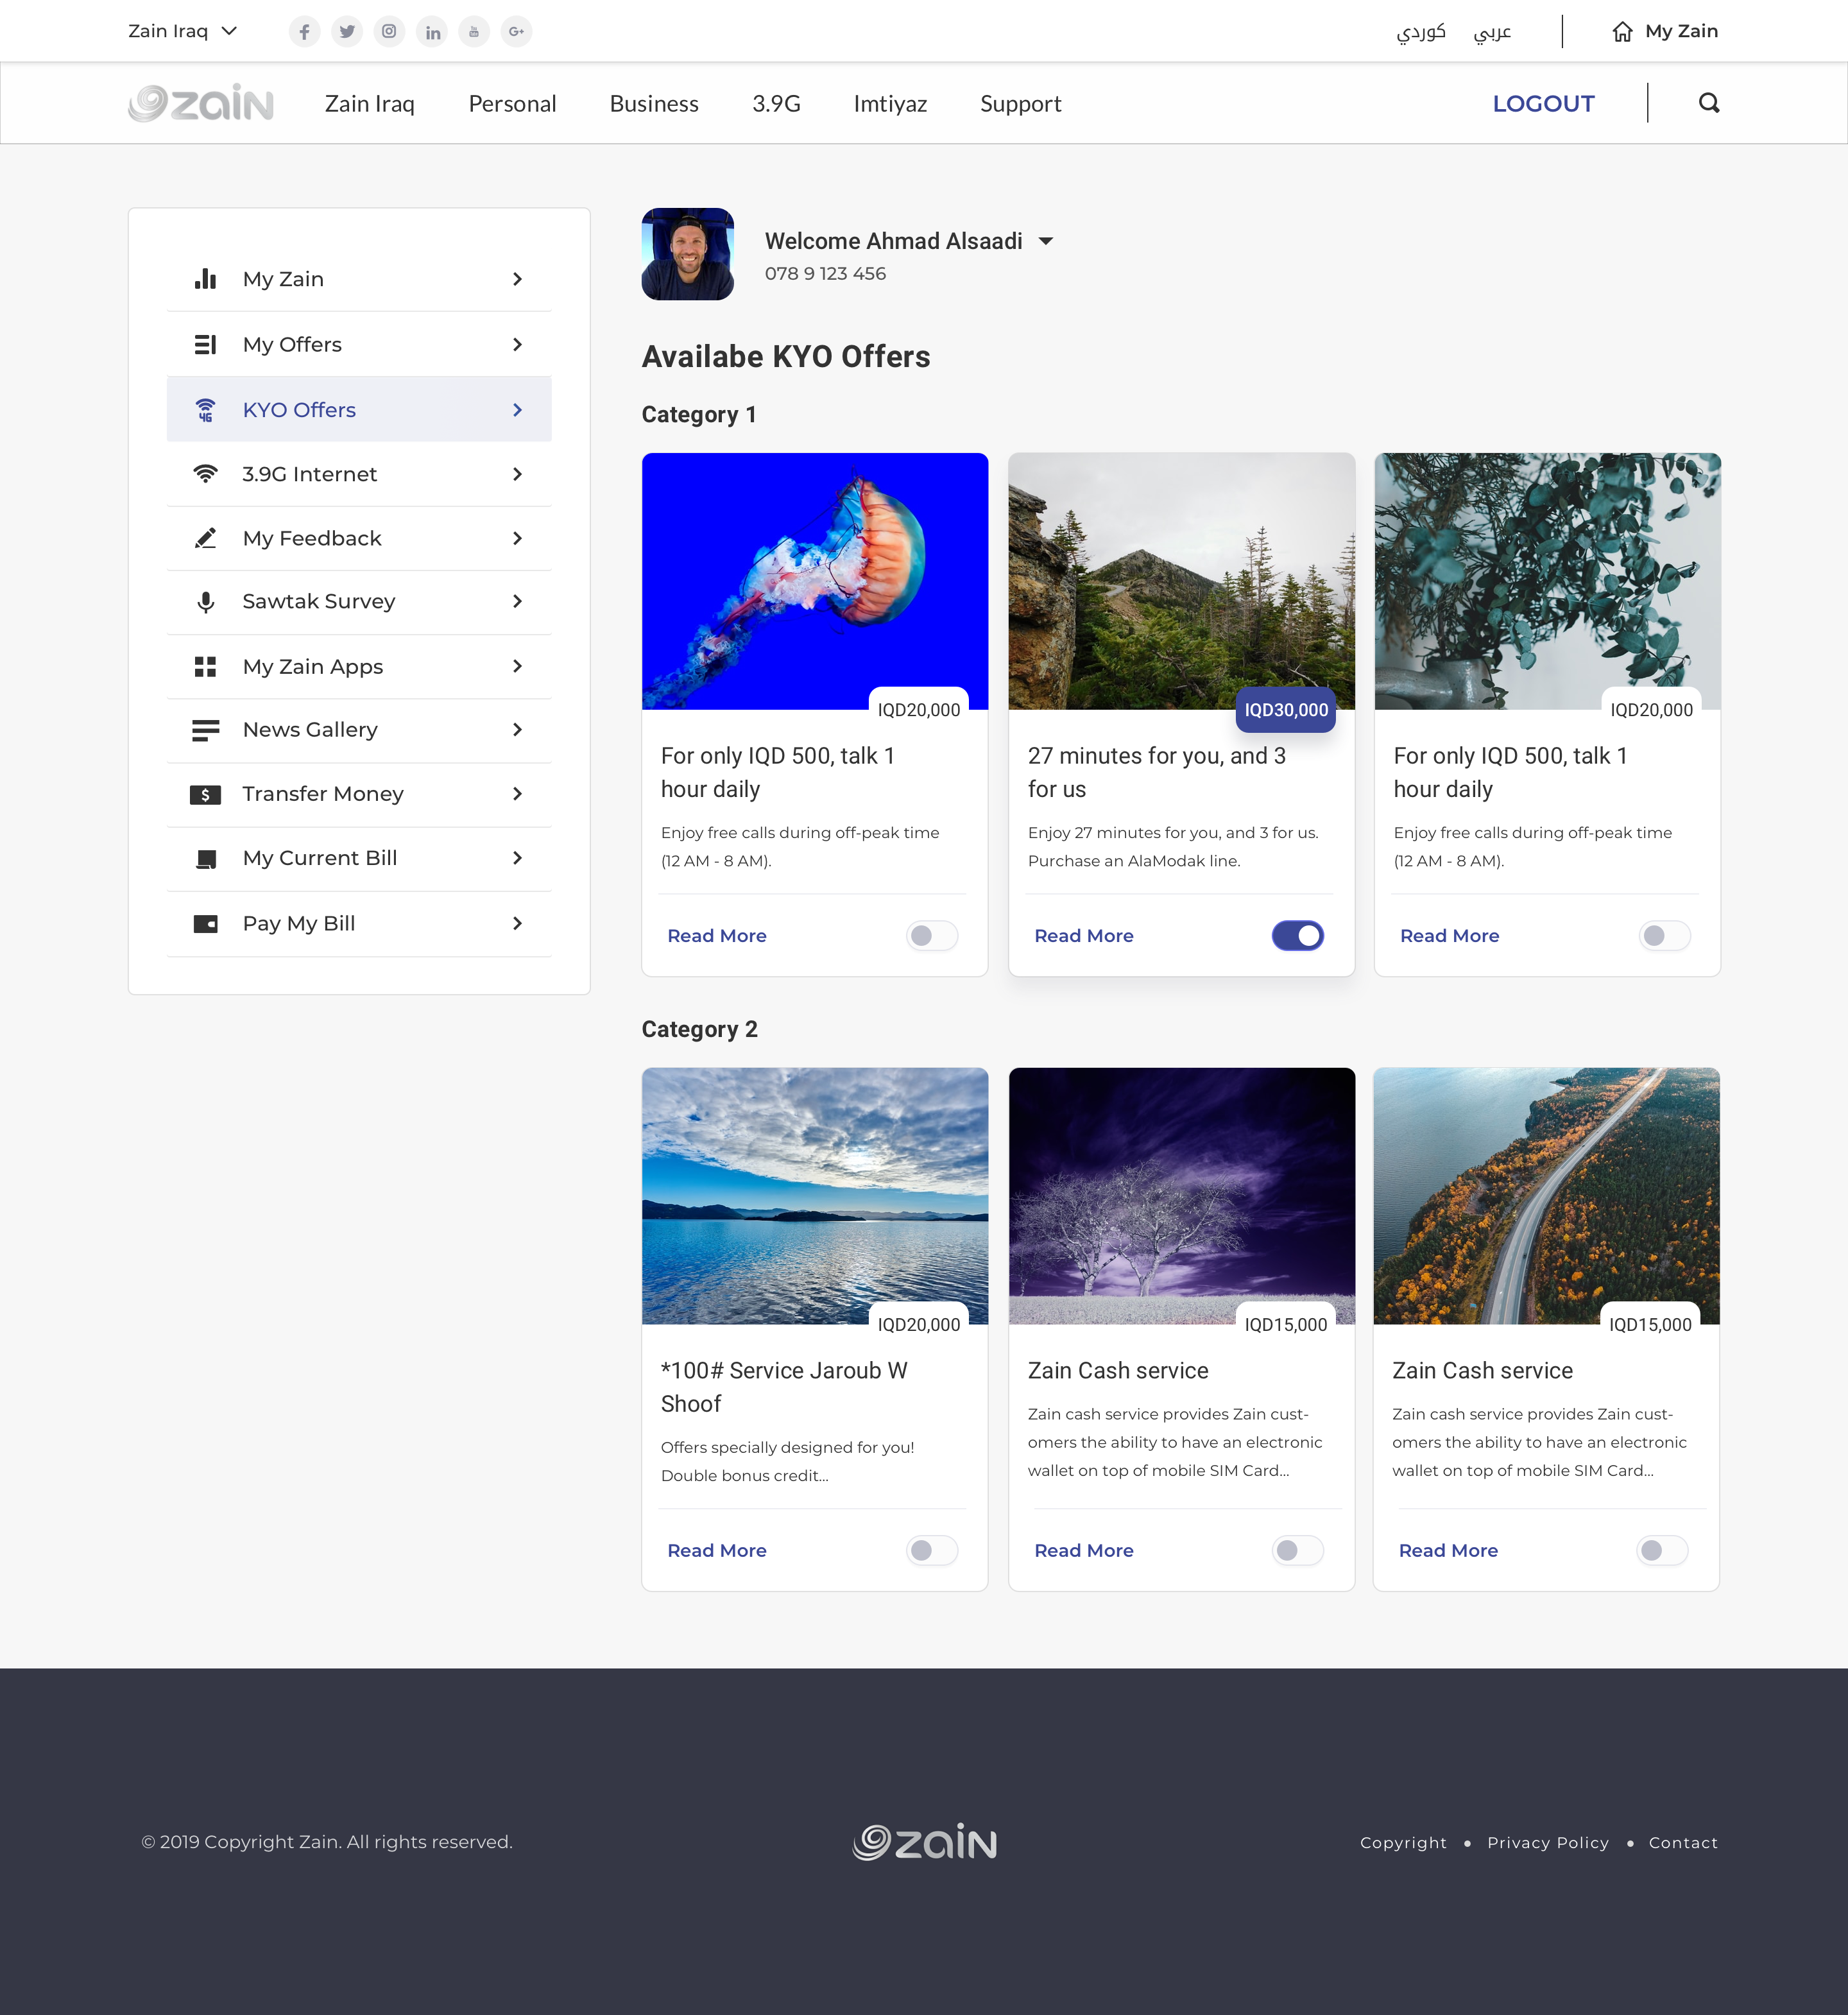
Task: Open Support nav item
Action: [1021, 104]
